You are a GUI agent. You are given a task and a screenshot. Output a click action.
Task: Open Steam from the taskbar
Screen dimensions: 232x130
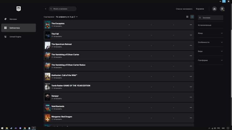(11, 128)
